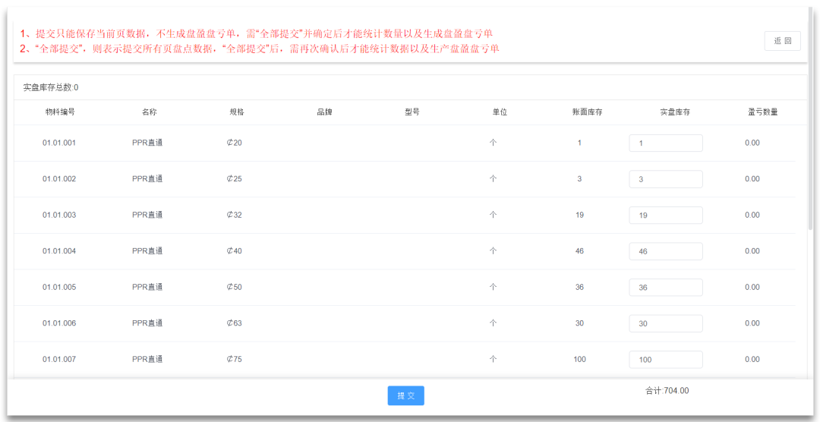This screenshot has width=820, height=422.
Task: Click the 账面库存 column header
Action: point(587,112)
